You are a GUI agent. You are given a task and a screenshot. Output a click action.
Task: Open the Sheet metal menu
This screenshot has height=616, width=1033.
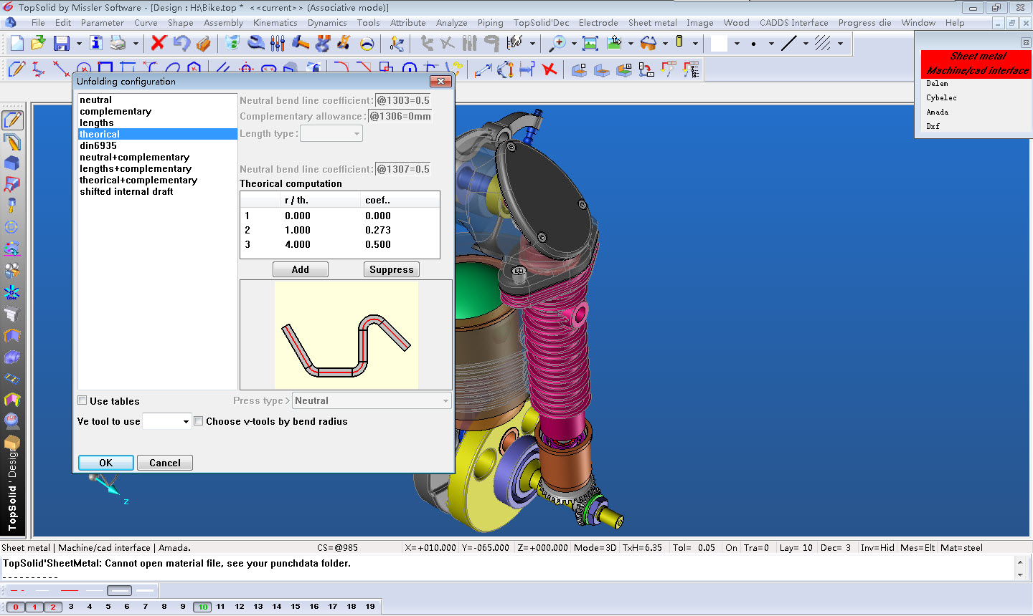653,23
